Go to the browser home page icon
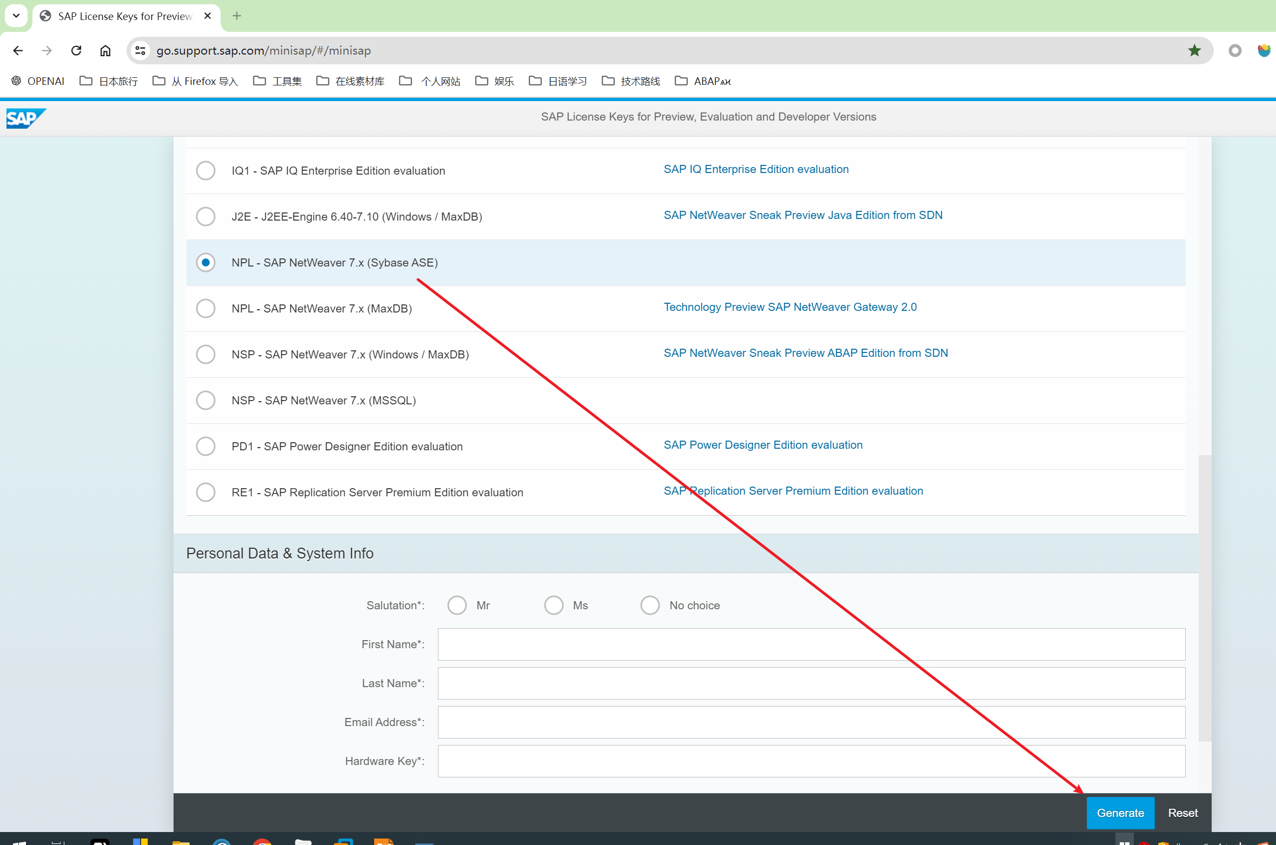1276x845 pixels. pyautogui.click(x=105, y=50)
